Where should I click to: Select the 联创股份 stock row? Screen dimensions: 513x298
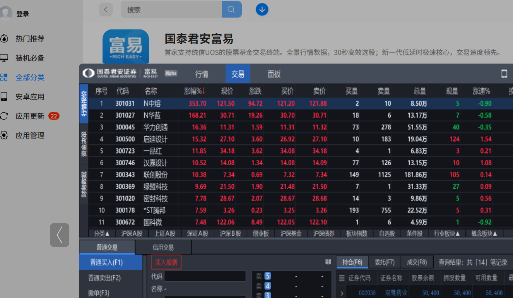pos(301,175)
